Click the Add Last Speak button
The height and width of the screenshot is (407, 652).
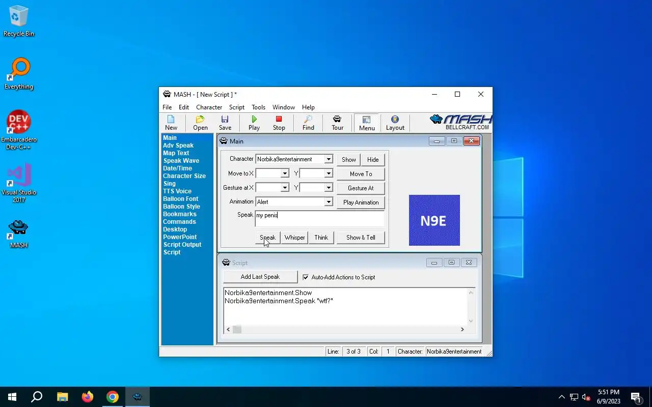(x=260, y=277)
